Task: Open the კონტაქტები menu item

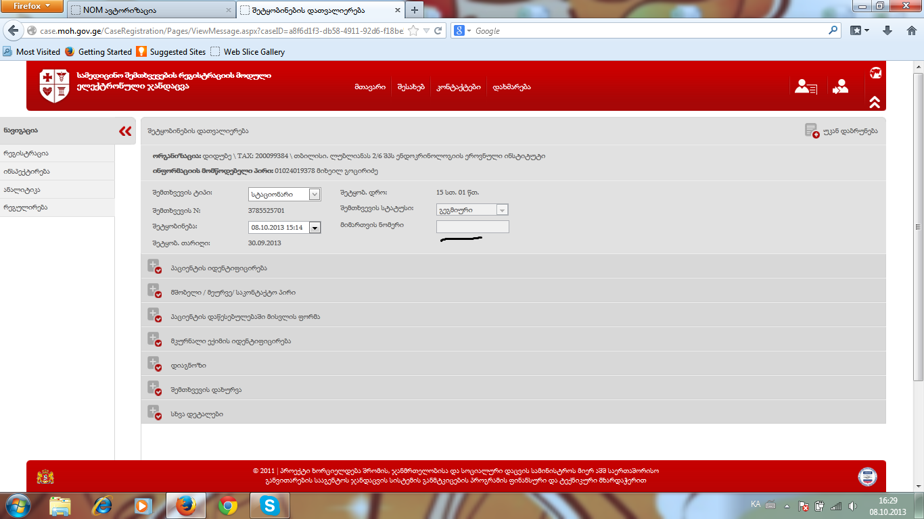Action: [x=459, y=87]
